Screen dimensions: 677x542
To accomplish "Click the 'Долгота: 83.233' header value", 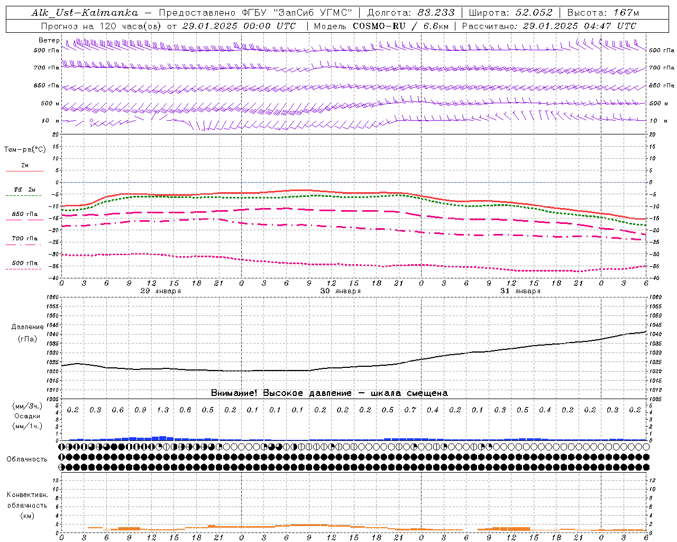I will pos(410,13).
